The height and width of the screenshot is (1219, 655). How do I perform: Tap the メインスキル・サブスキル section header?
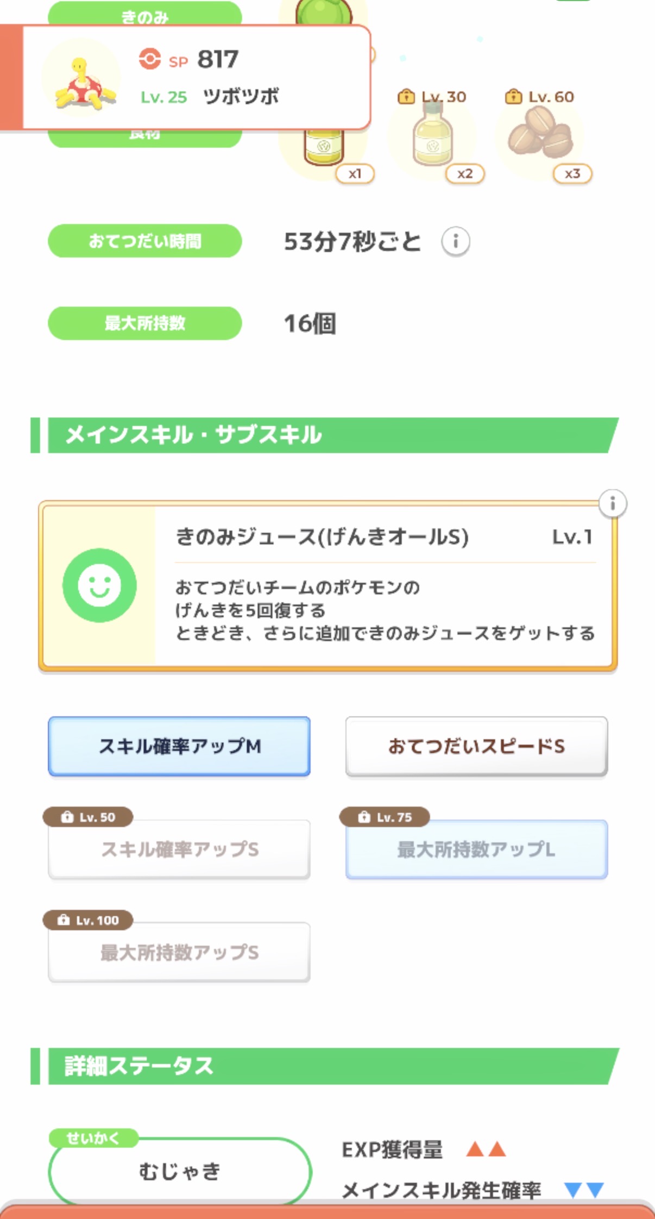(326, 435)
